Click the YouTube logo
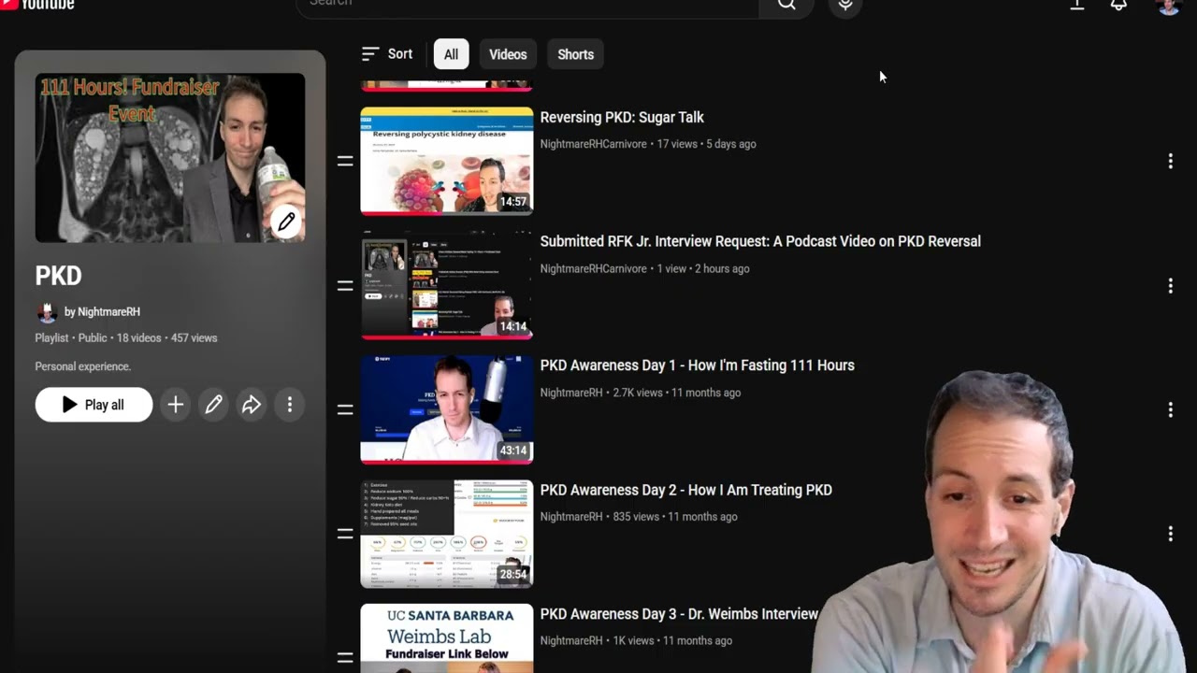 coord(37,5)
